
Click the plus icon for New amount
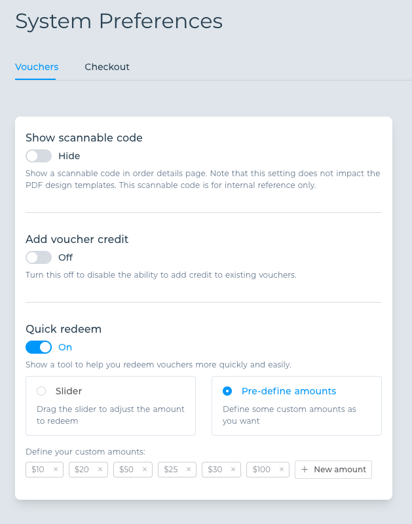tap(305, 470)
